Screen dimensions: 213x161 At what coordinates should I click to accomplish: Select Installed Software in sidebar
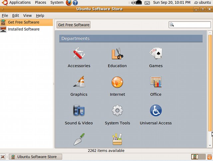[x=26, y=29]
